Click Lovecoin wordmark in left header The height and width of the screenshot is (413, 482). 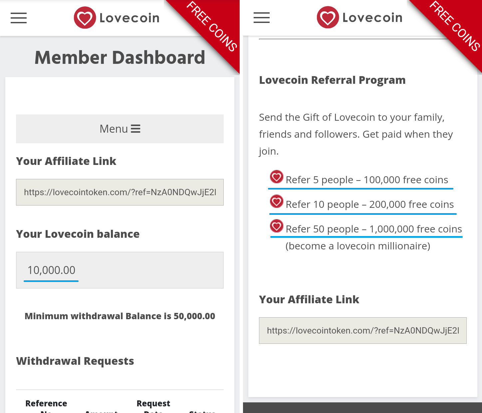pos(129,18)
